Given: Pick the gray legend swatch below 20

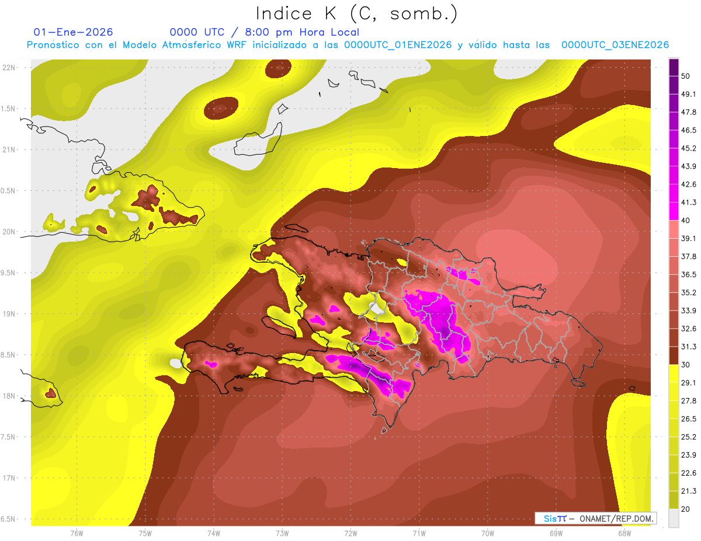Looking at the screenshot, I should tap(674, 518).
